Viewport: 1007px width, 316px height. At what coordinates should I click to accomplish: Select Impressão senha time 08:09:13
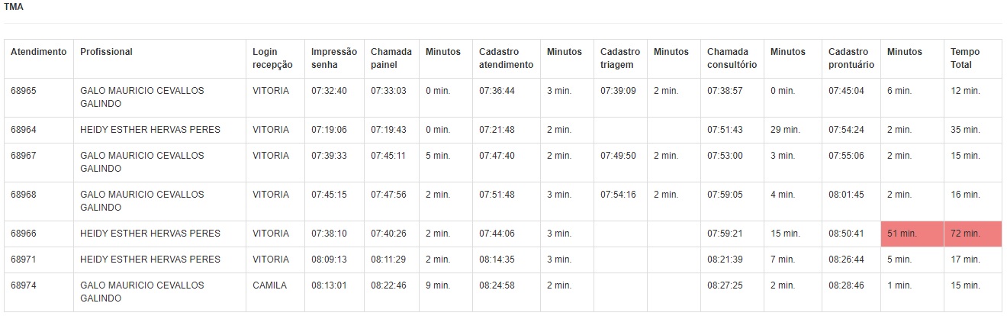329,260
